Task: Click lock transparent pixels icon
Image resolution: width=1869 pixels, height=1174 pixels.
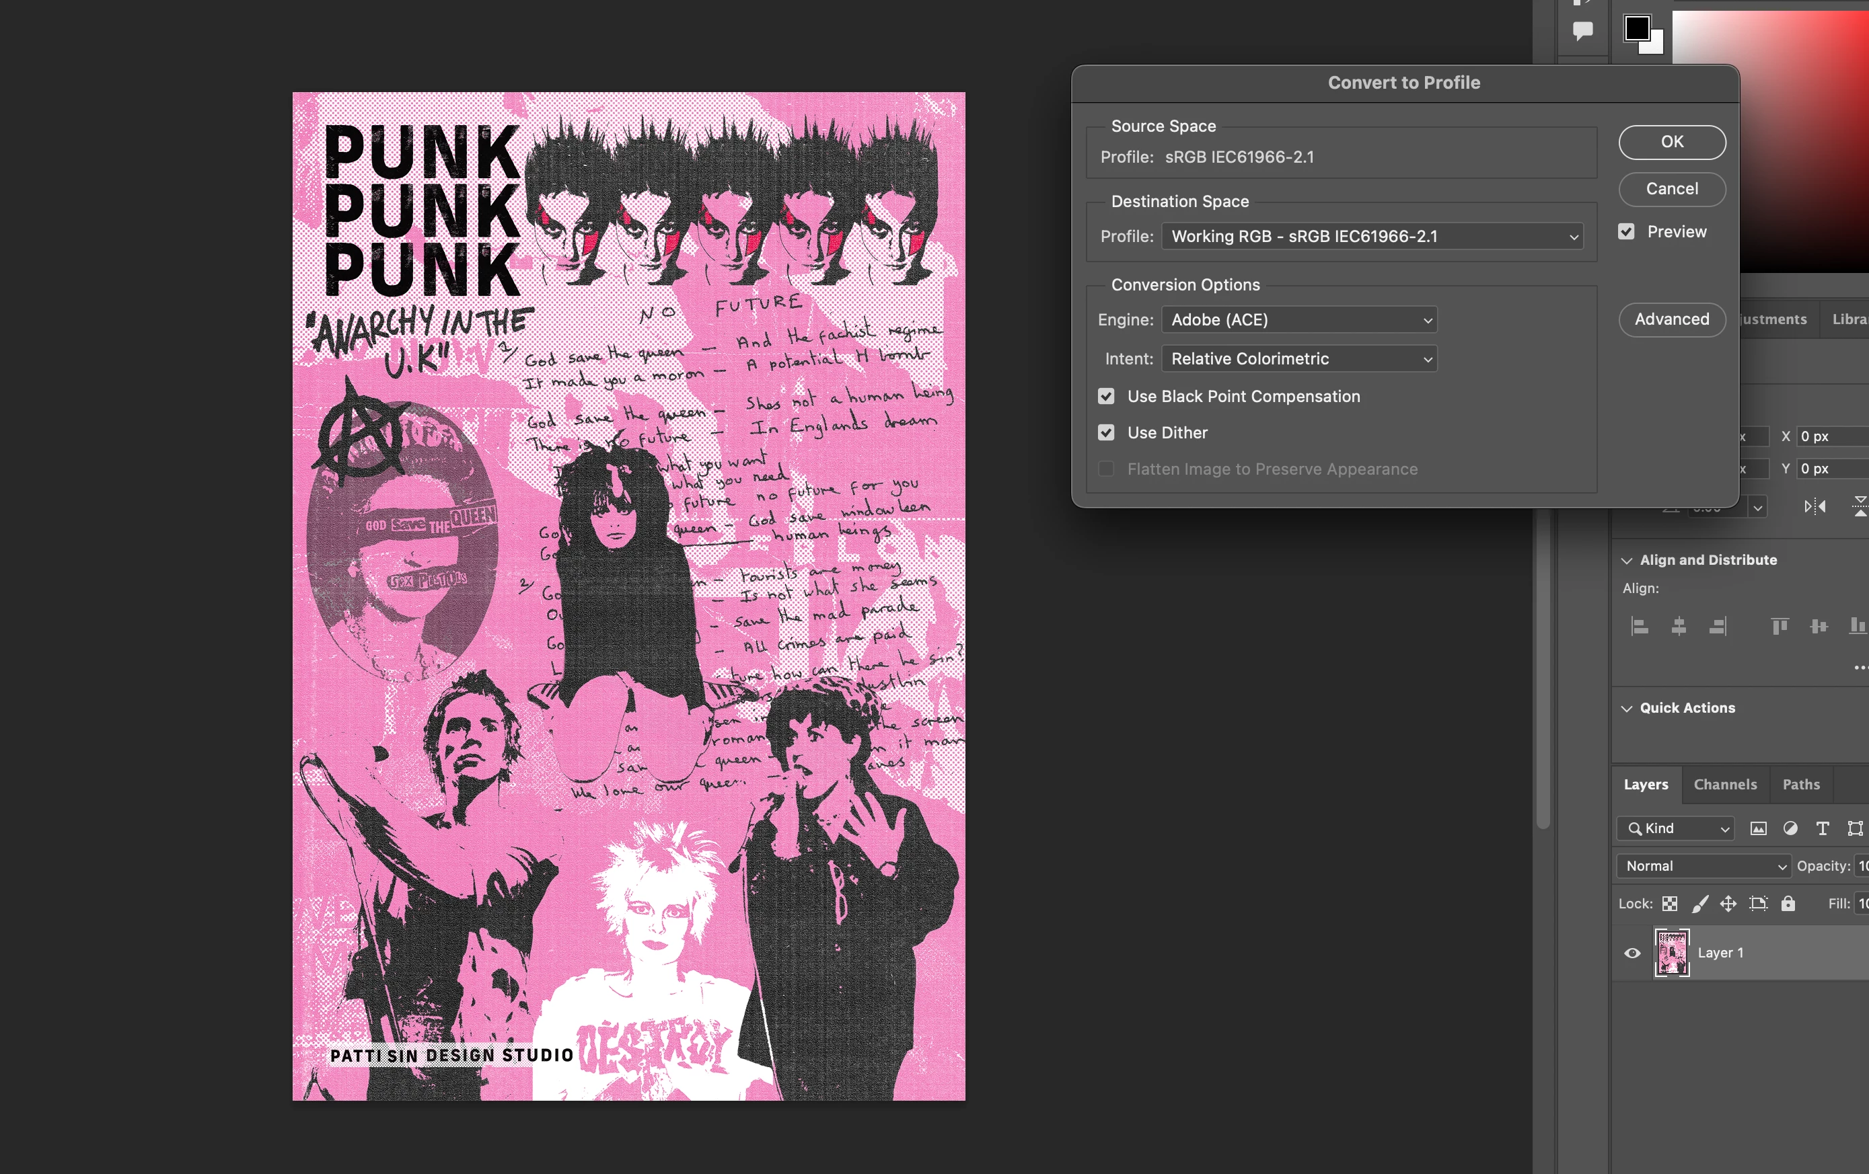Action: click(x=1670, y=903)
